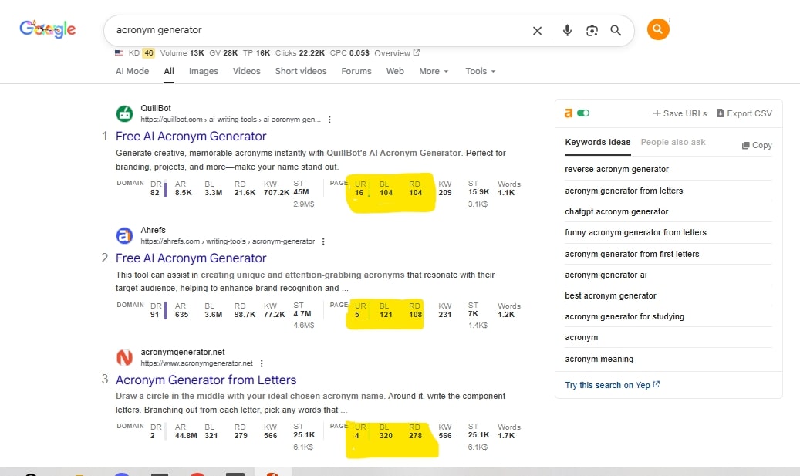800x476 pixels.
Task: Click the microphone voice search icon
Action: click(x=568, y=31)
